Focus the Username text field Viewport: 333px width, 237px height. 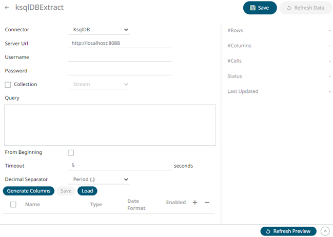(120, 57)
